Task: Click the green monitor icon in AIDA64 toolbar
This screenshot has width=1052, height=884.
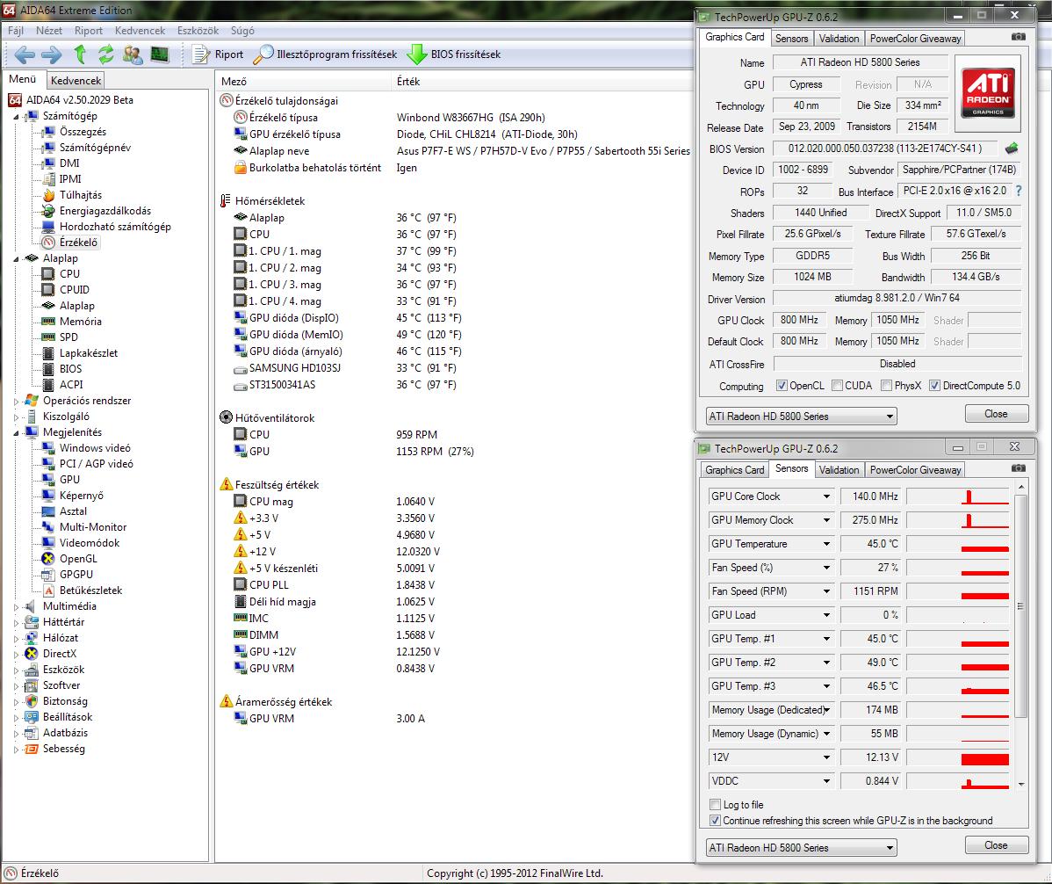Action: (x=160, y=54)
